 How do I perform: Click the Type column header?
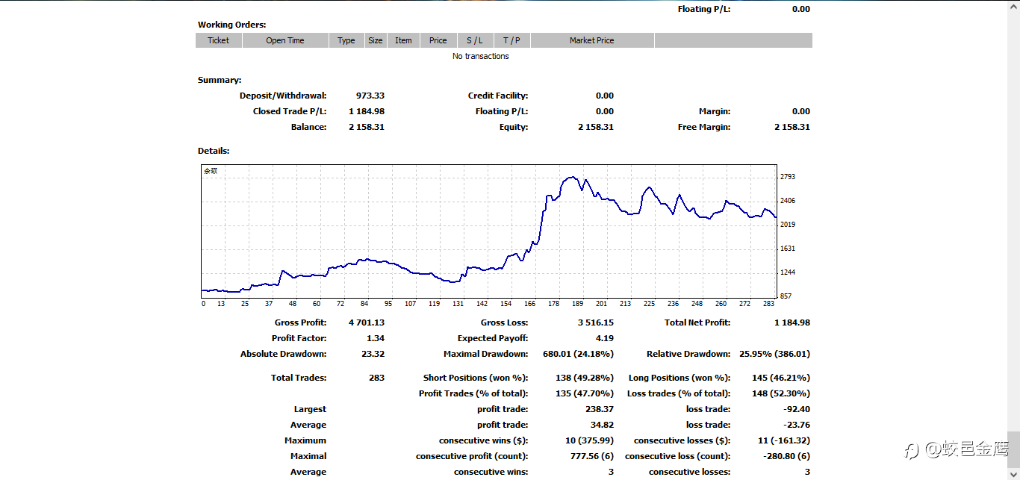pos(346,40)
